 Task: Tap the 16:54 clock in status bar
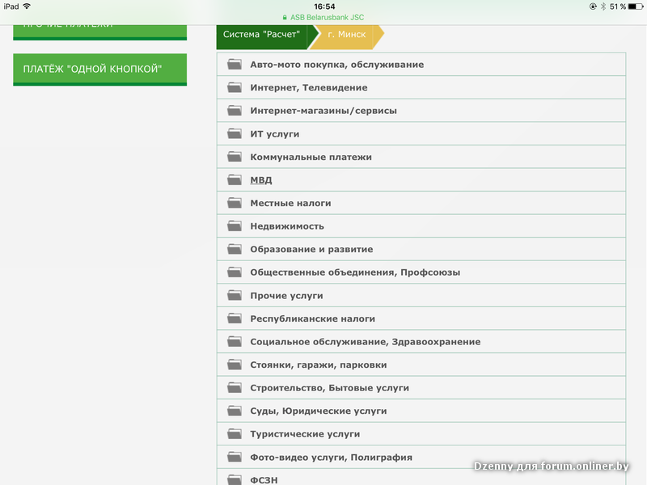[x=324, y=6]
